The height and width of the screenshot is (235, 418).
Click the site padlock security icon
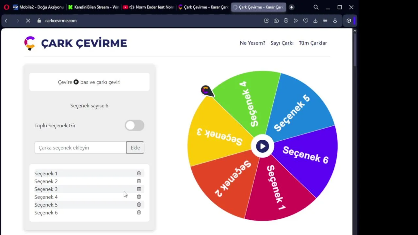[x=39, y=21]
